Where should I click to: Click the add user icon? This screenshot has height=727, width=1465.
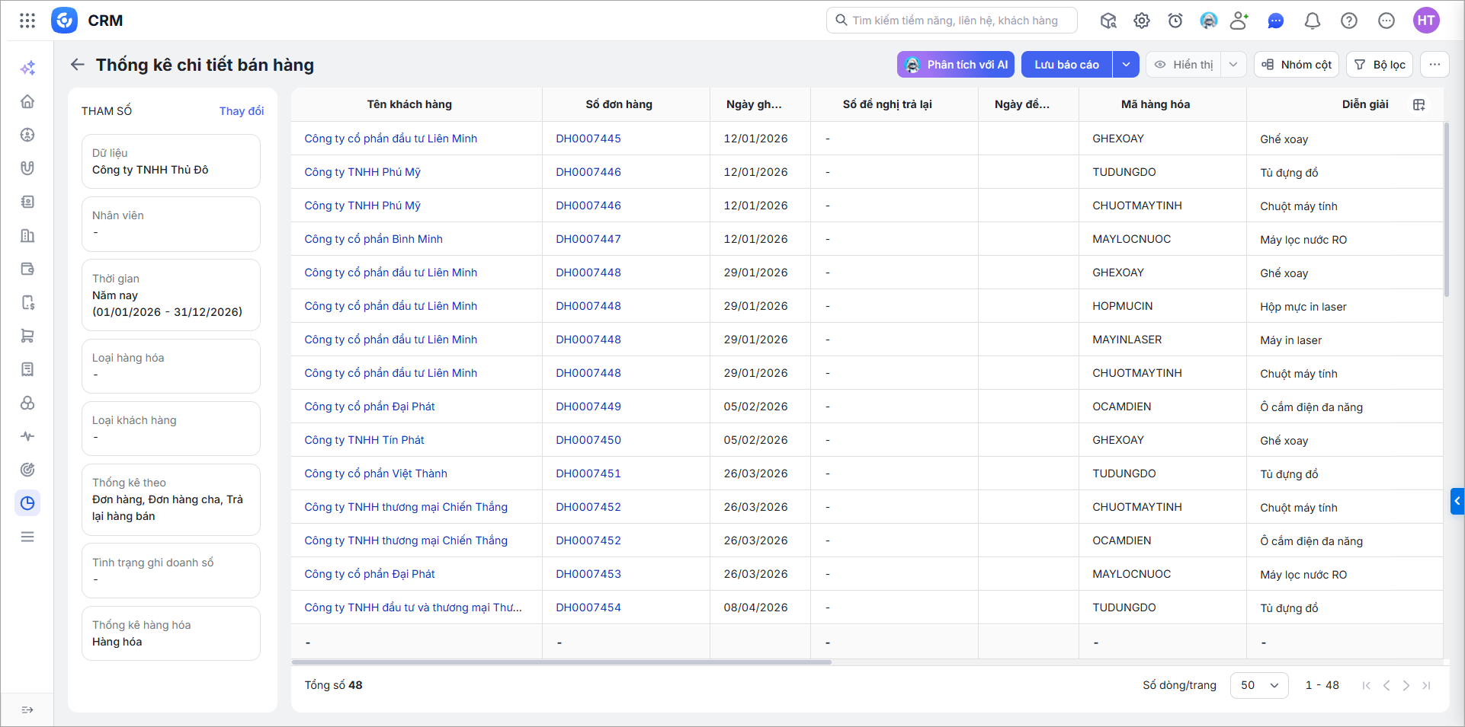click(1239, 21)
